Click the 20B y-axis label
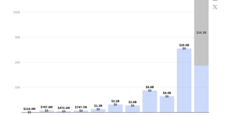The height and width of the screenshot is (115, 231). [x=17, y=62]
